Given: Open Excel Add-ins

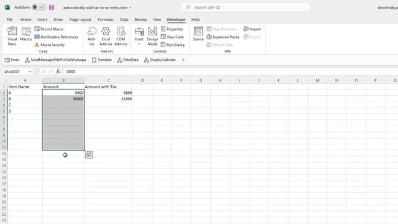Looking at the screenshot, I should point(106,36).
